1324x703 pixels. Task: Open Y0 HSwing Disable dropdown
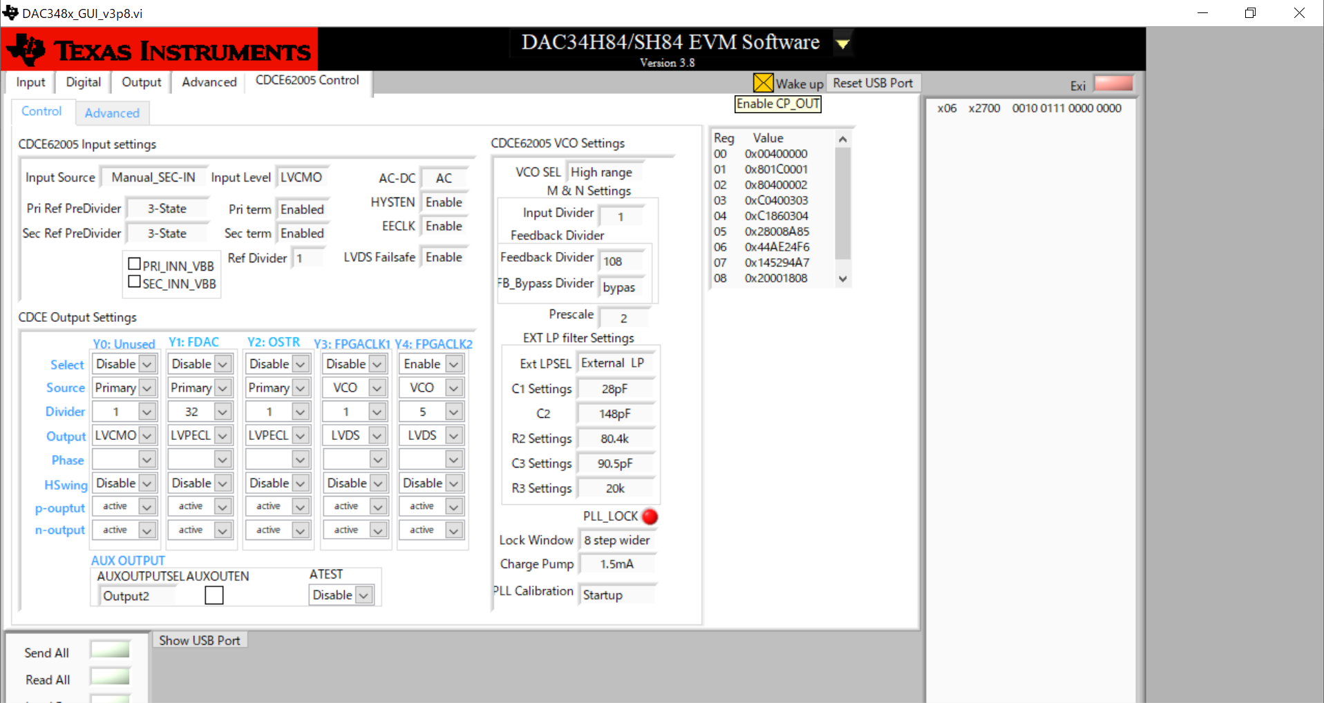click(x=125, y=483)
